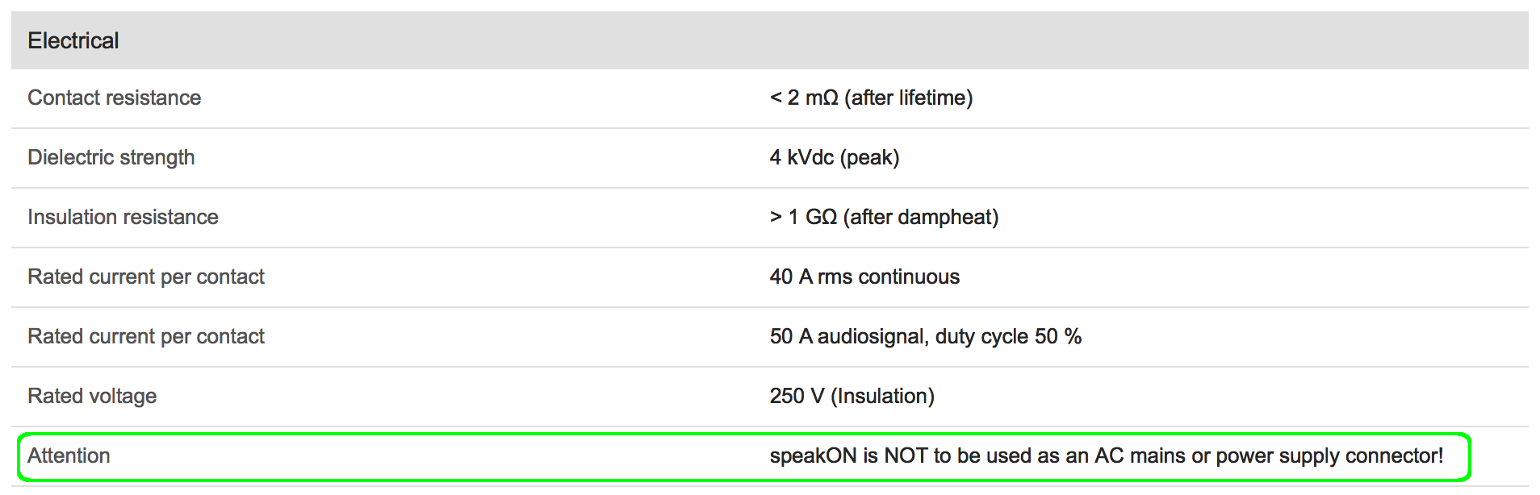Click the '250 V (Insulation)' value
Viewport: 1540px width, 495px height.
852,396
